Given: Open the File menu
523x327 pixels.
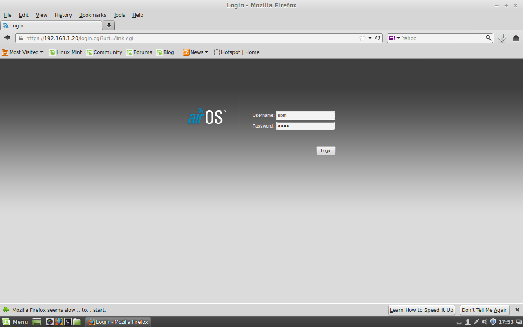Looking at the screenshot, I should (7, 15).
